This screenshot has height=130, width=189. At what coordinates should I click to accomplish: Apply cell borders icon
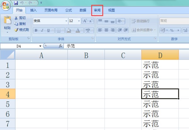point(59,30)
